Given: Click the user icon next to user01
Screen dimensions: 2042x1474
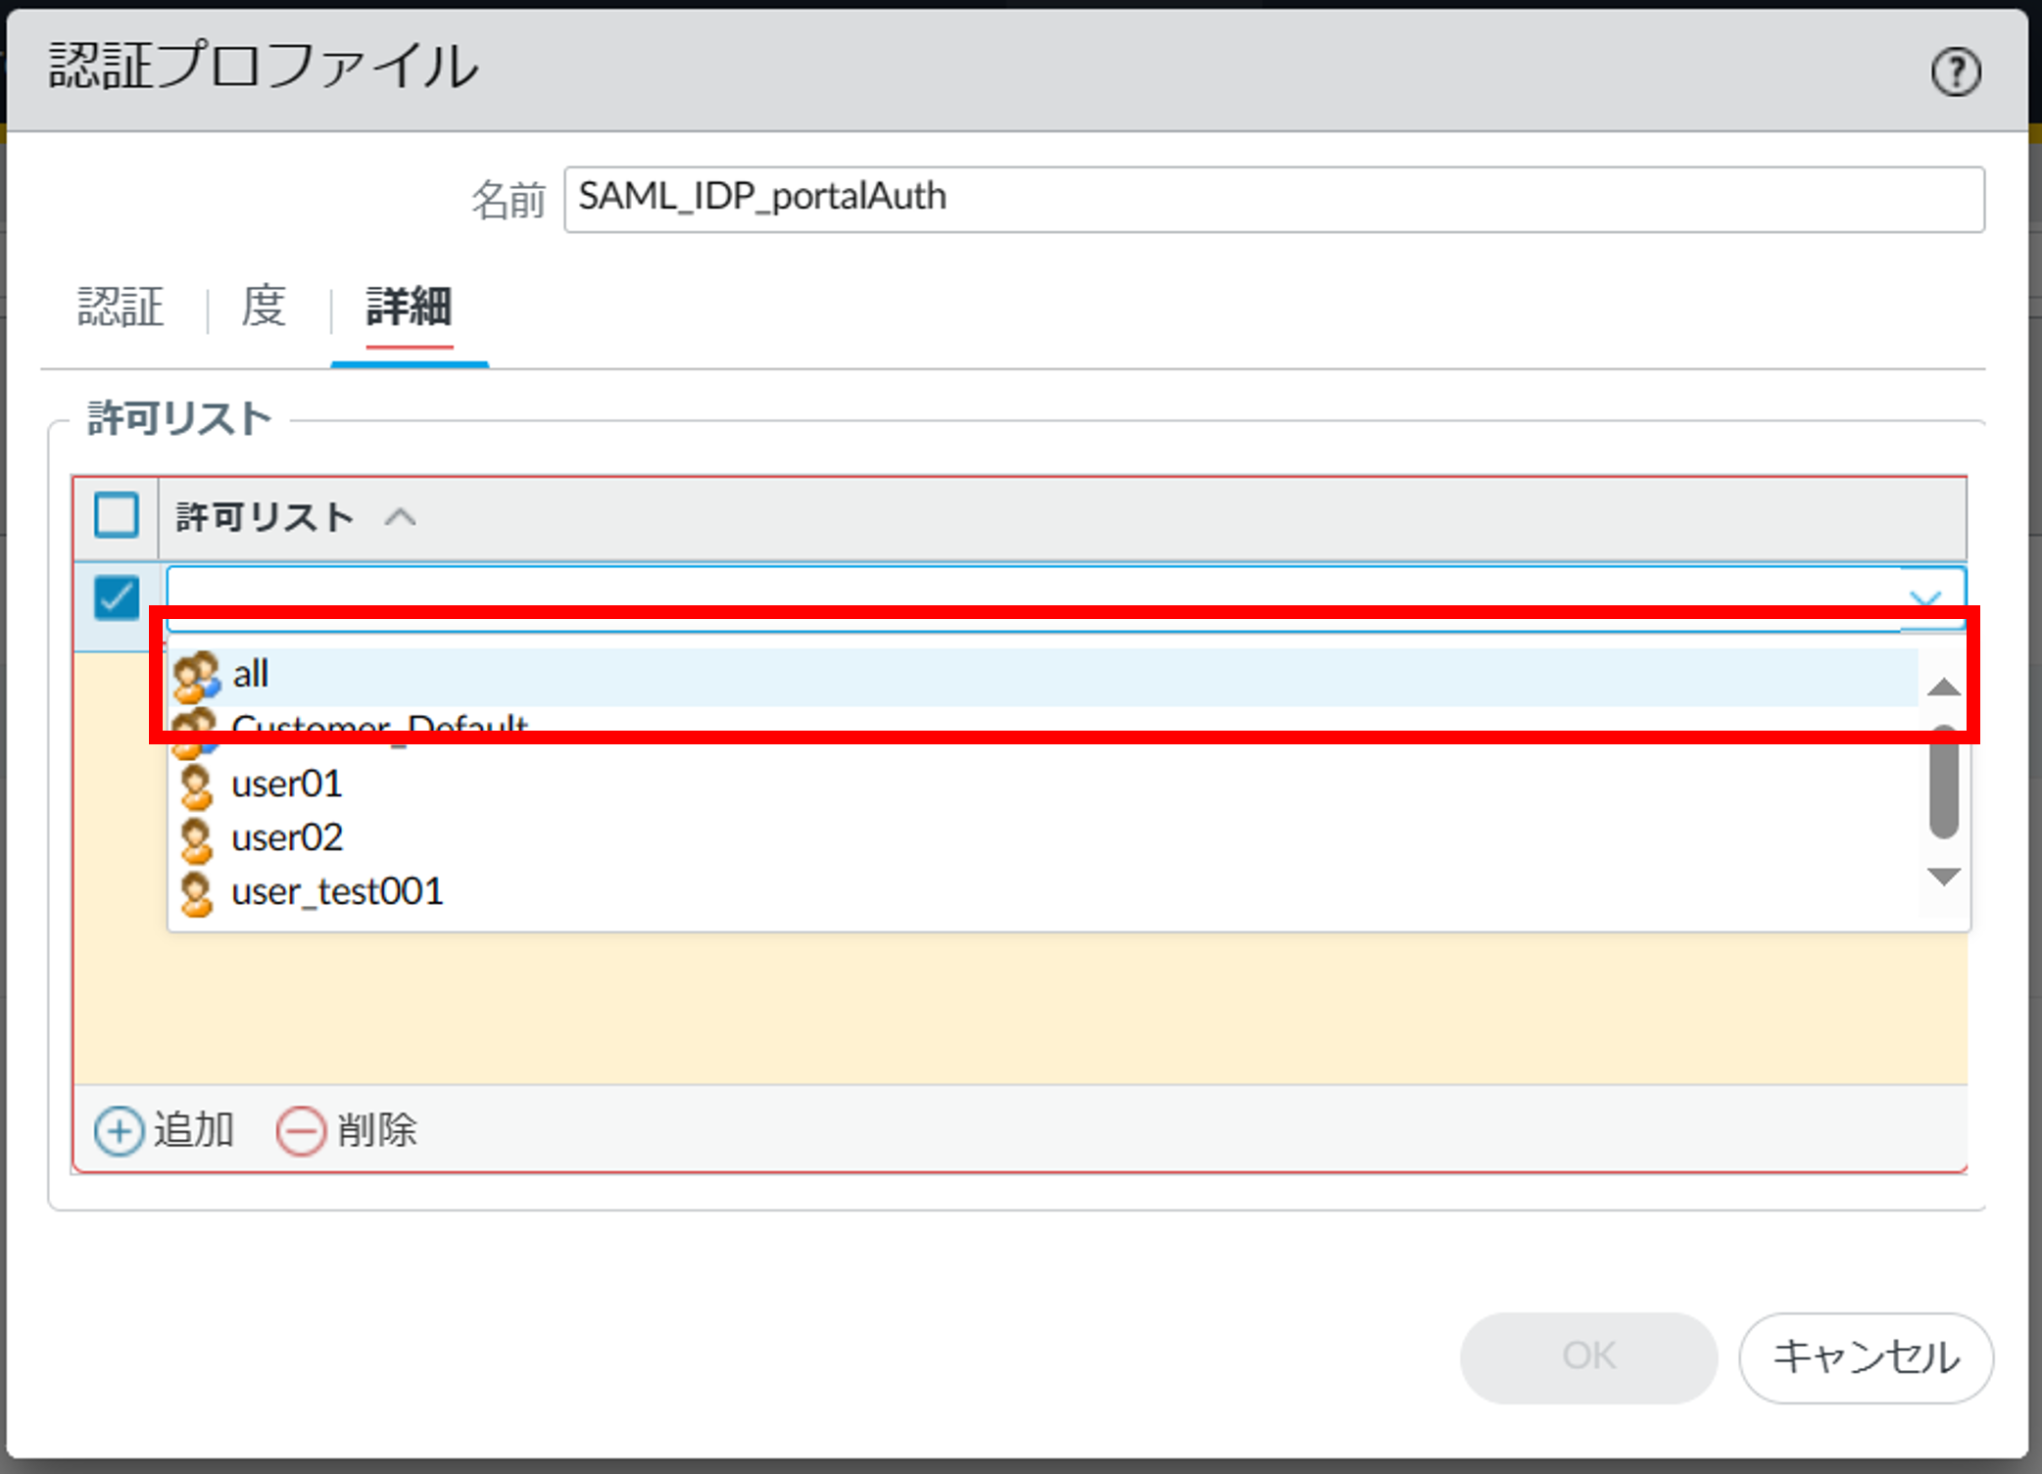Looking at the screenshot, I should coord(196,785).
